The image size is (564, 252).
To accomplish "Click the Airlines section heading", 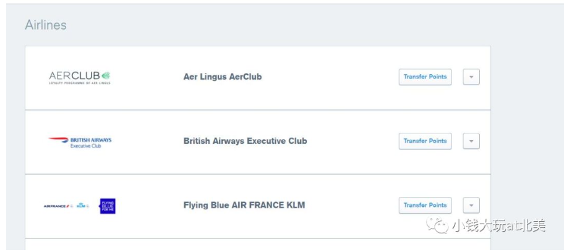I will [x=46, y=25].
